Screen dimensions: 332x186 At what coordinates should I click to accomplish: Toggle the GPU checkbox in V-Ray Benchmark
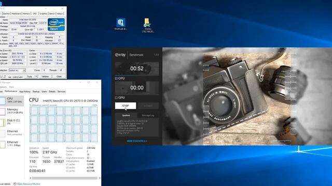tap(116, 98)
